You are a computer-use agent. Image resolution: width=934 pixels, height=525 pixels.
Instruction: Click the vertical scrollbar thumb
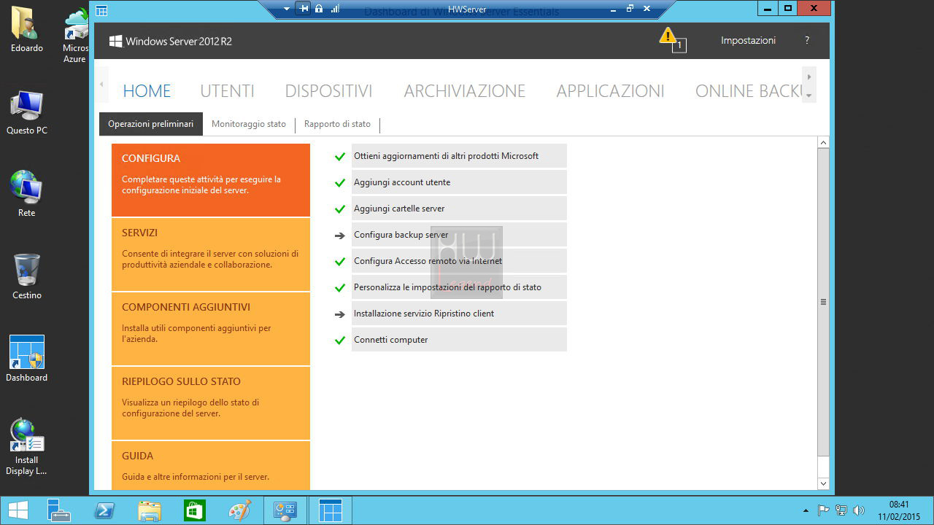824,302
